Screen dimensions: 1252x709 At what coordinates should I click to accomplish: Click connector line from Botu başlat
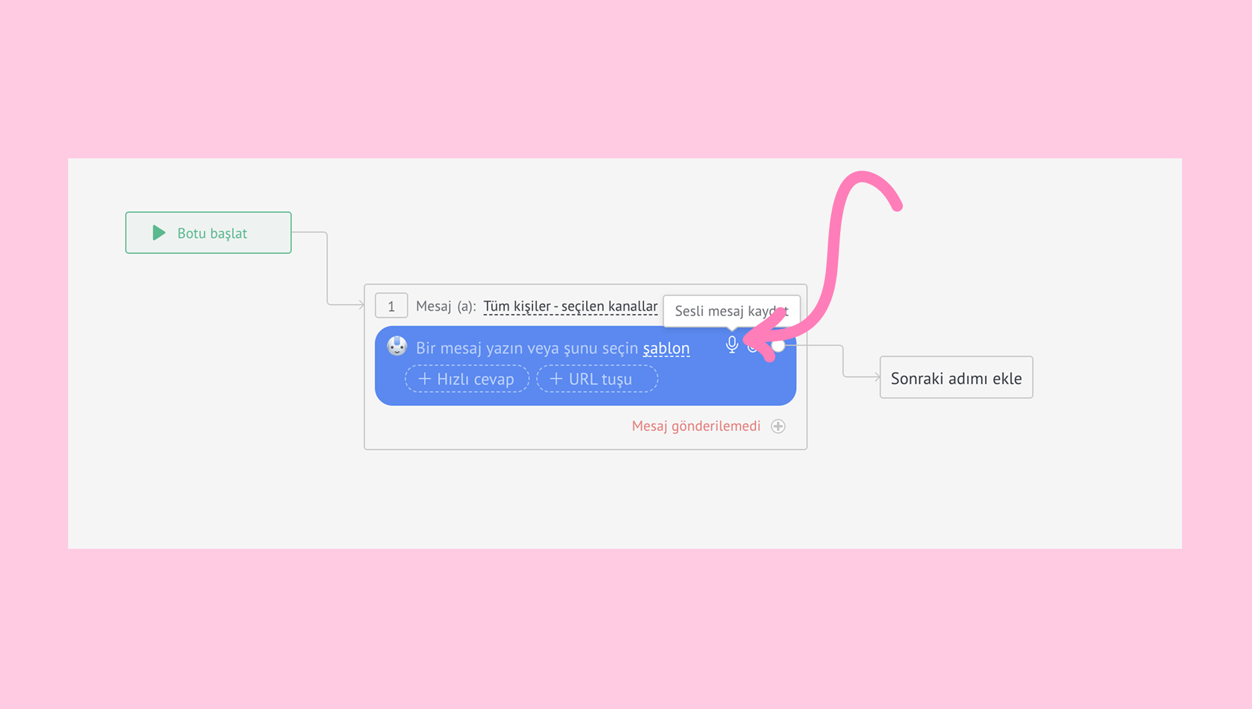click(x=327, y=268)
